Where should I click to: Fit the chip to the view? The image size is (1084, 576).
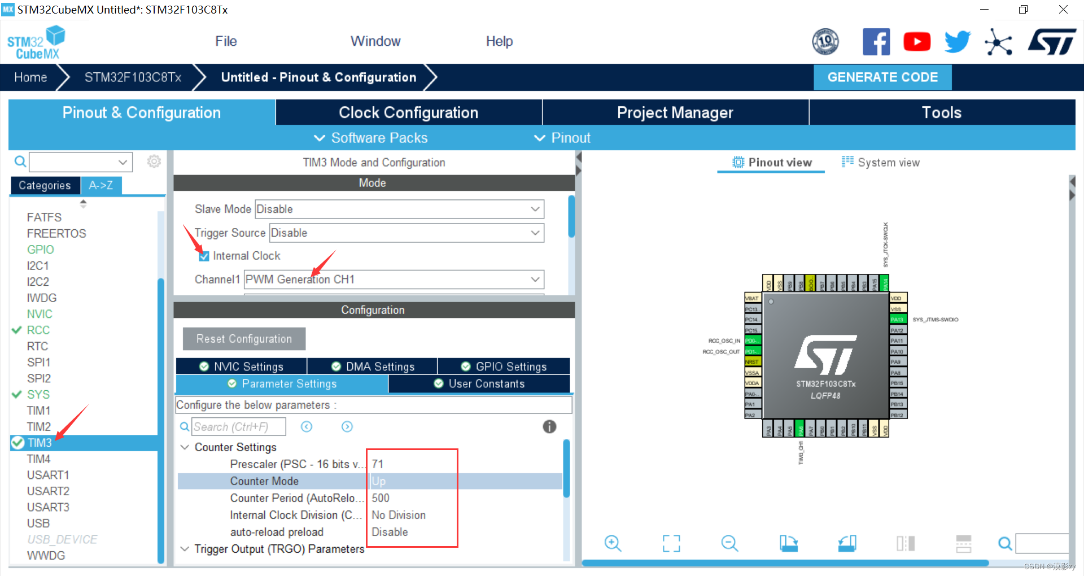(x=671, y=543)
